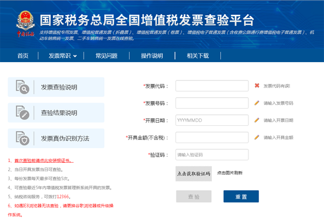Click the red IE8 browser warning note

(60, 210)
